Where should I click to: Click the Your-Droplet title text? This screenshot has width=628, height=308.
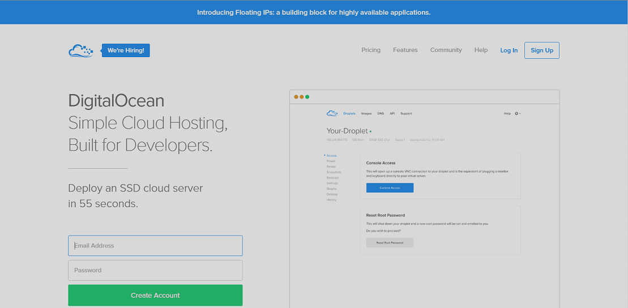(347, 131)
